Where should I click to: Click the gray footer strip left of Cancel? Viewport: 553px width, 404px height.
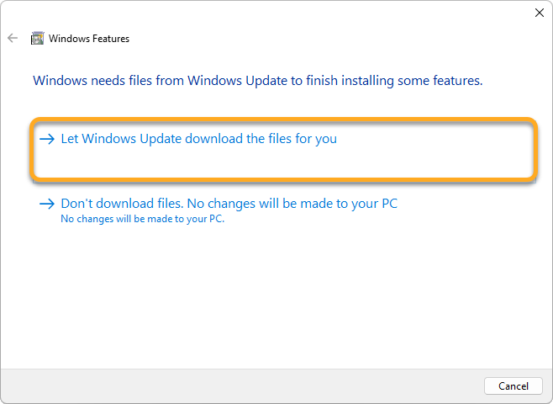[252, 385]
